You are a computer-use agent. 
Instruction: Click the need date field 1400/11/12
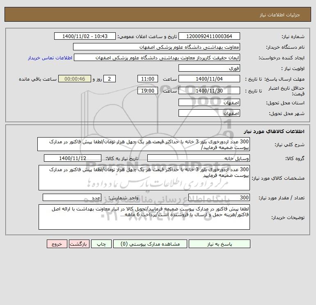(x=73, y=158)
